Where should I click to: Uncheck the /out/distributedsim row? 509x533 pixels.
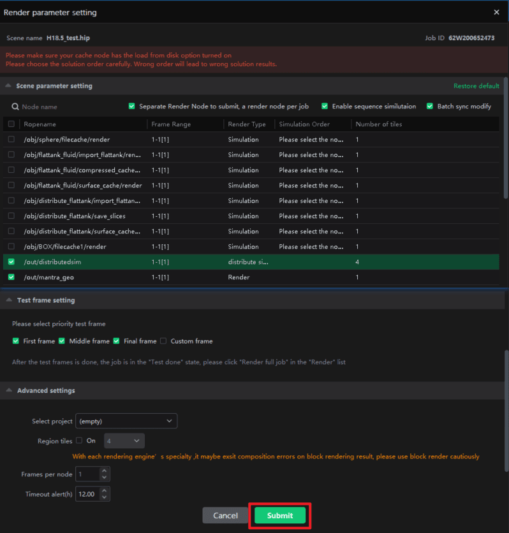pos(11,262)
